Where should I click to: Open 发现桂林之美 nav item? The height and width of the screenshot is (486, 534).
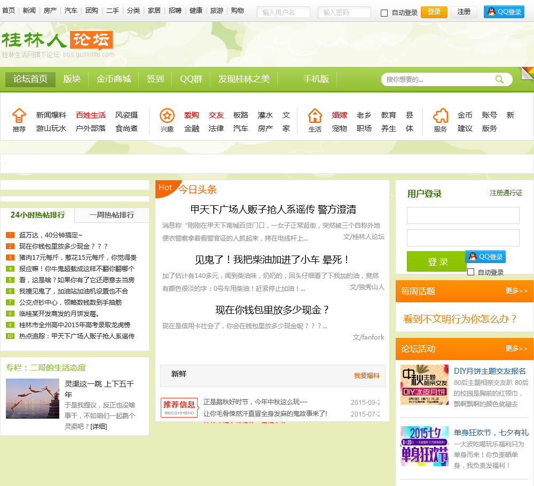244,79
